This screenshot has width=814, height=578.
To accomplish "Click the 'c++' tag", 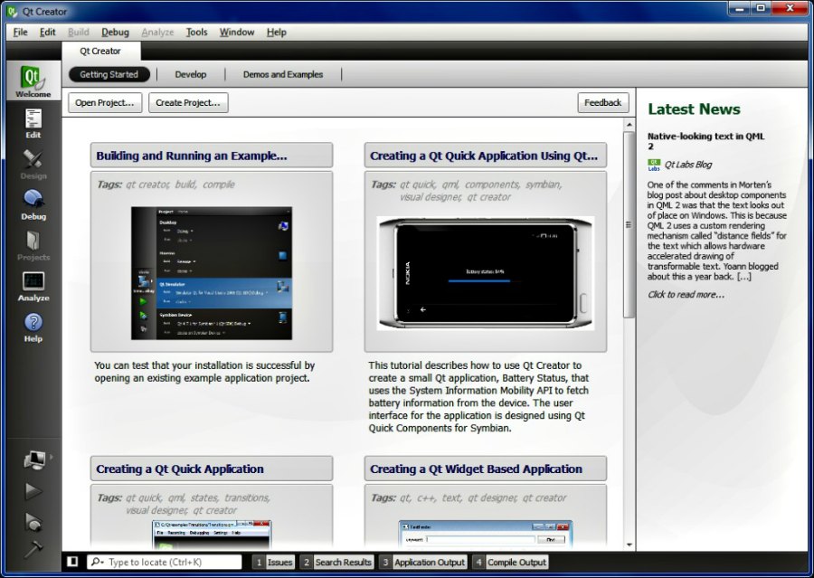I will (x=426, y=497).
